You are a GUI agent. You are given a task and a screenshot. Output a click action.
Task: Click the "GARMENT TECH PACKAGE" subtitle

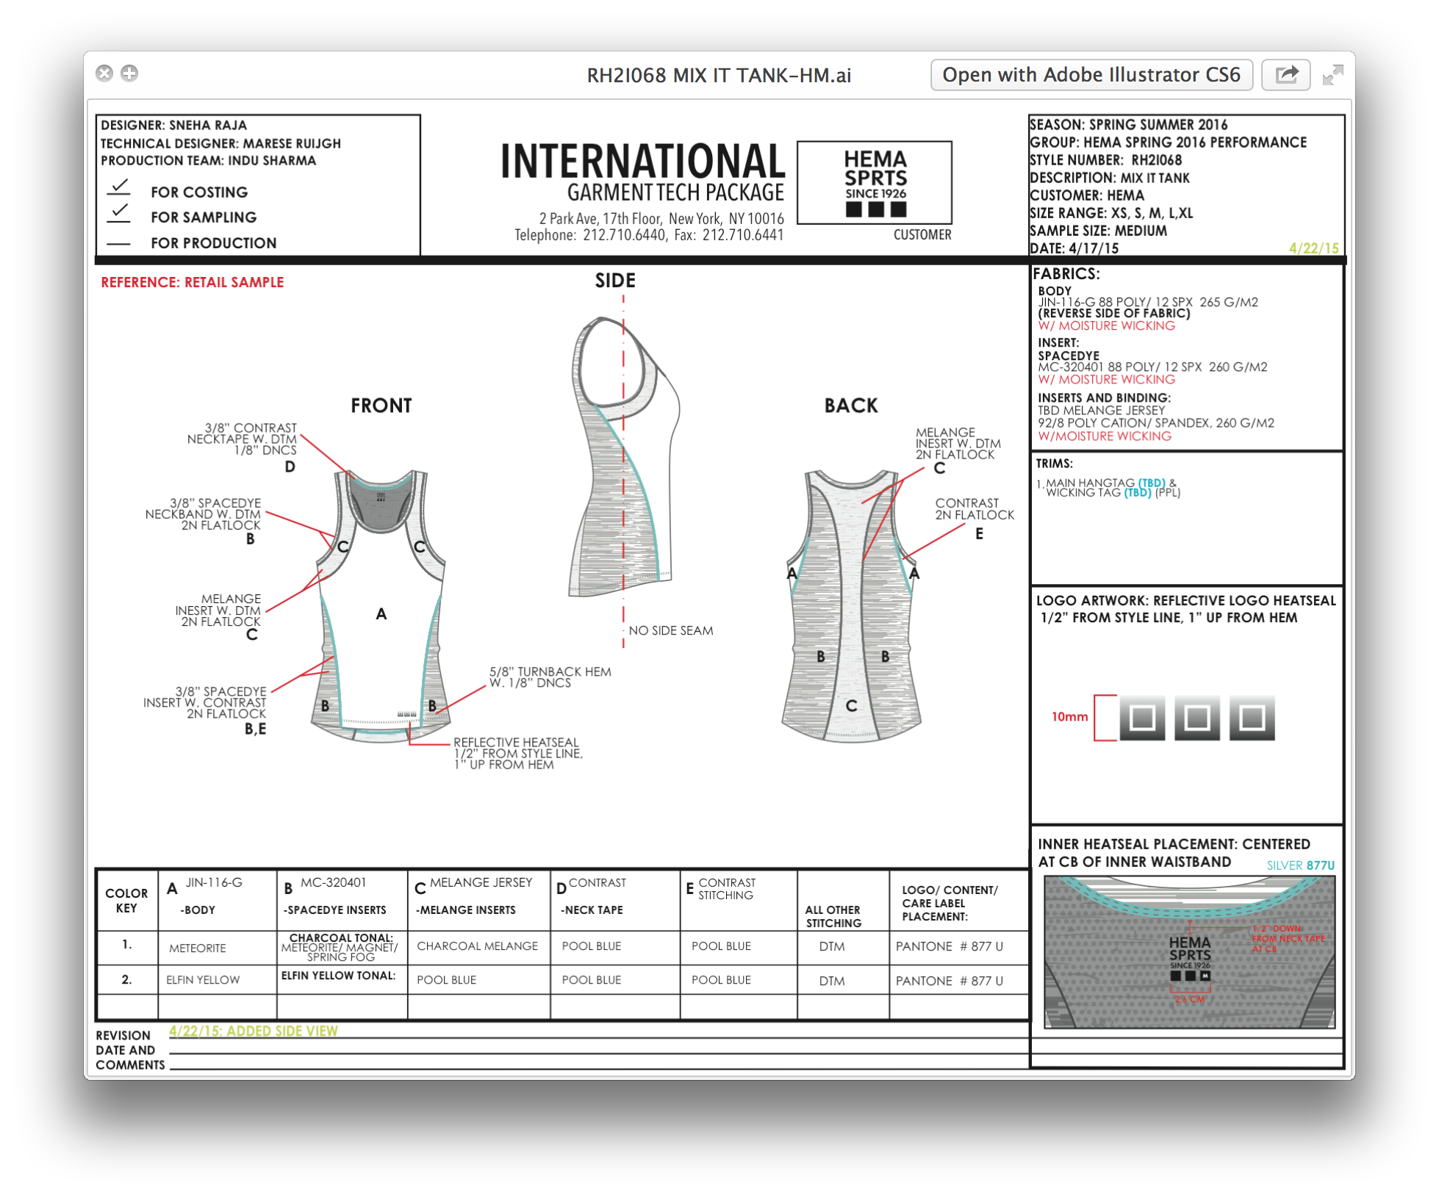click(x=675, y=192)
